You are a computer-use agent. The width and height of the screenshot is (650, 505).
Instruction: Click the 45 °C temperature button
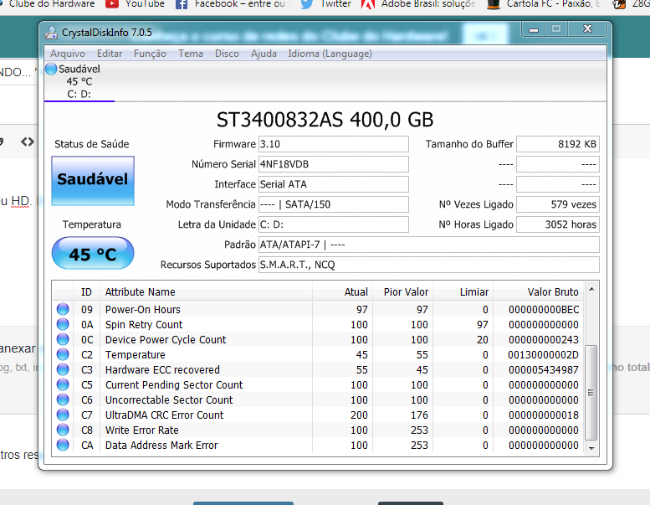pos(93,253)
